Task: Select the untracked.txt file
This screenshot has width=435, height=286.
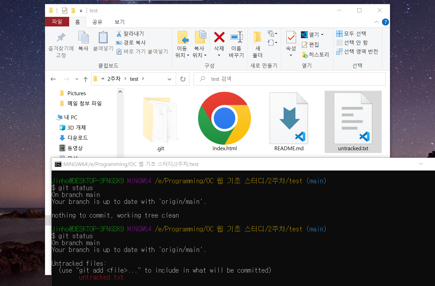Action: pyautogui.click(x=353, y=122)
